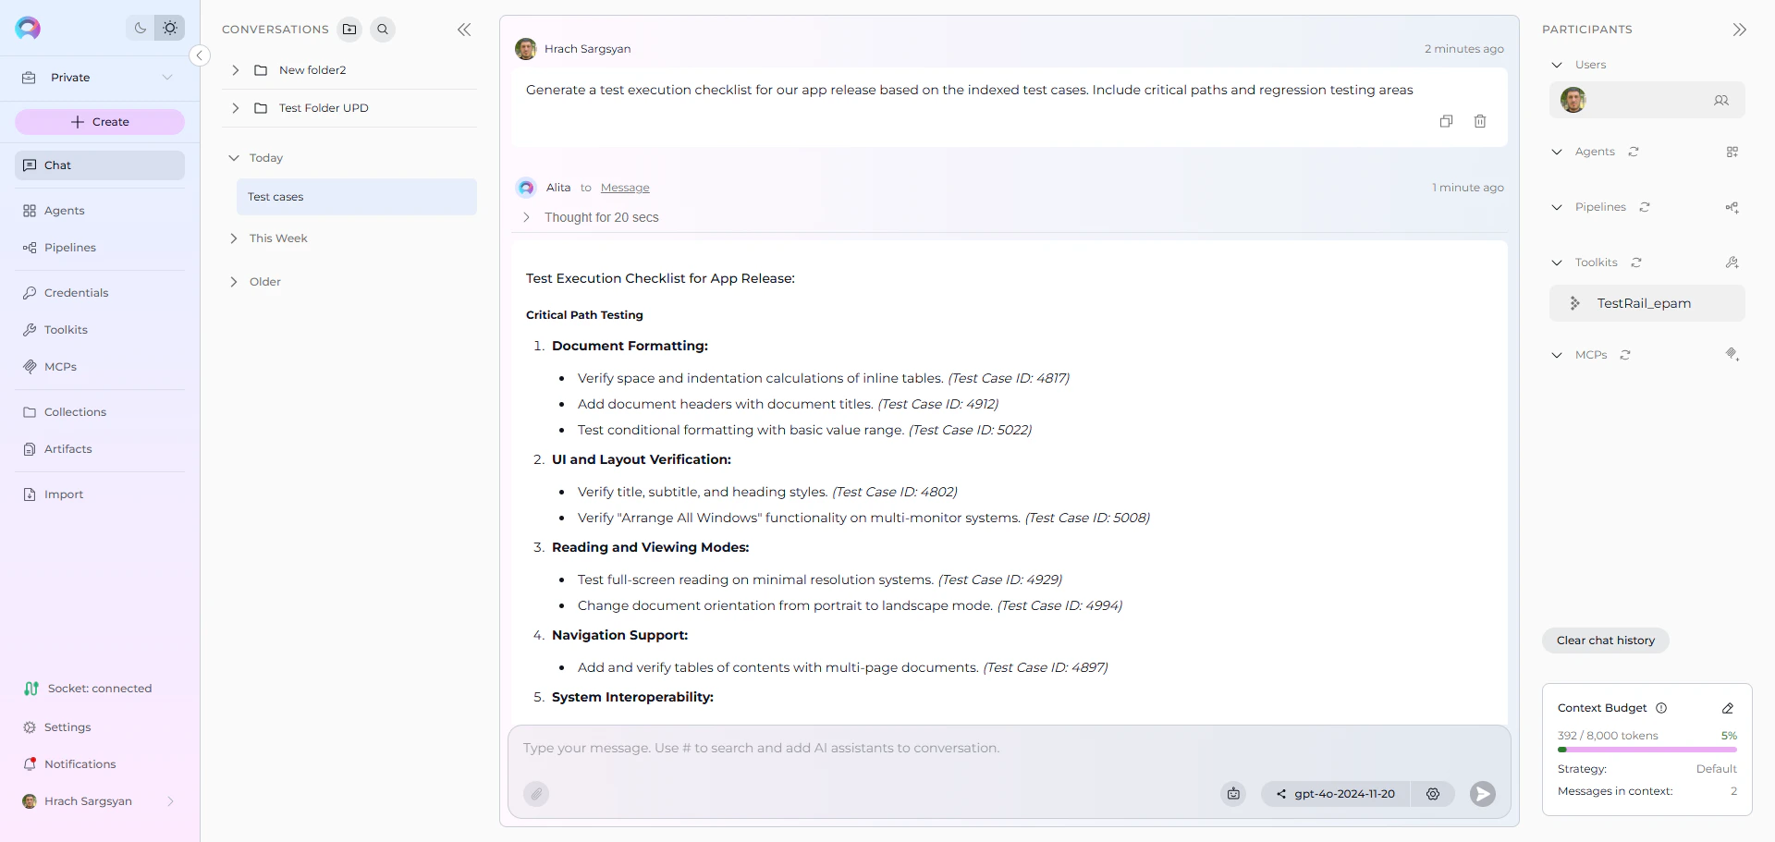Click the add agent icon in Participants
1775x842 pixels.
click(x=1733, y=152)
